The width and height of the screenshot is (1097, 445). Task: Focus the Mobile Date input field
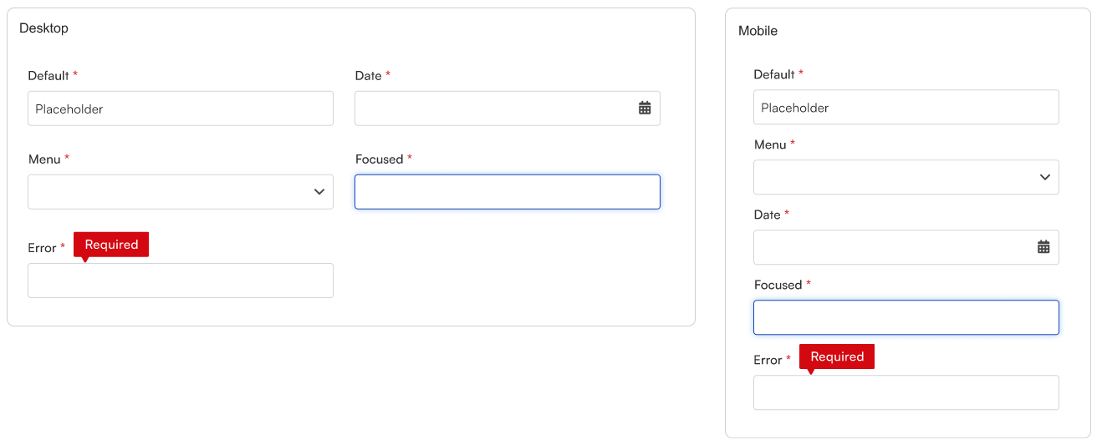click(906, 247)
